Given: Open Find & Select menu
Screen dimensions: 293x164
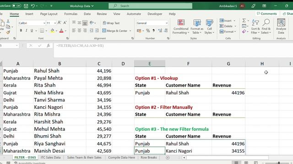Looking at the screenshot, I should [266, 26].
